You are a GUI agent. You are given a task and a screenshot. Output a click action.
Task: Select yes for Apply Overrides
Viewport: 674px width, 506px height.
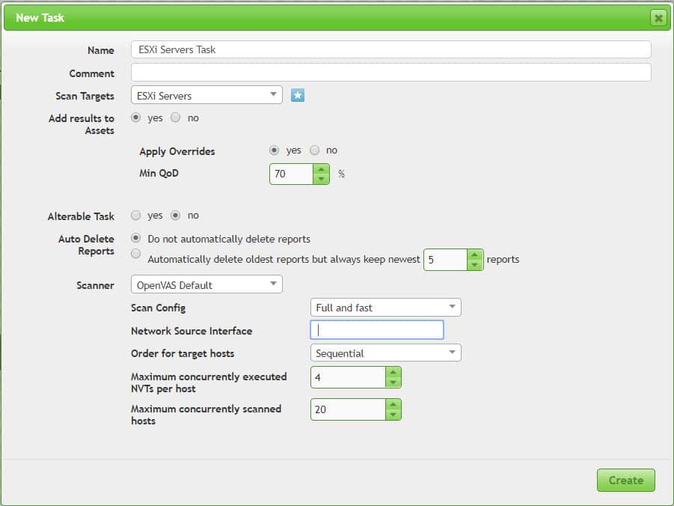click(x=274, y=150)
